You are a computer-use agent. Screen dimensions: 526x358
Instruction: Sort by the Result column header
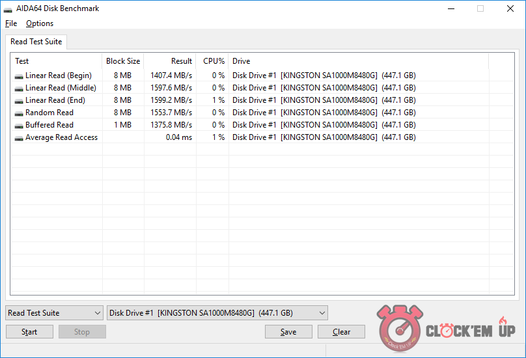[x=170, y=61]
